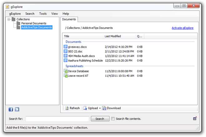Open the Help menu

66,14
